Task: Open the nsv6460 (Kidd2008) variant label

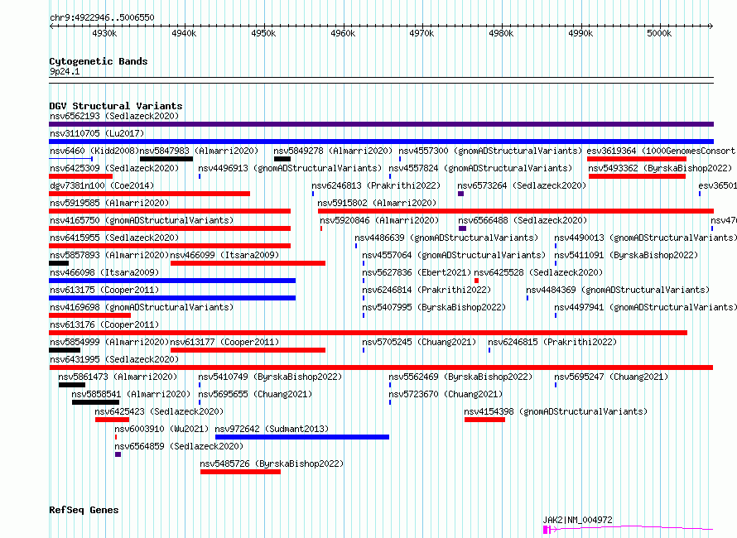Action: click(x=94, y=151)
